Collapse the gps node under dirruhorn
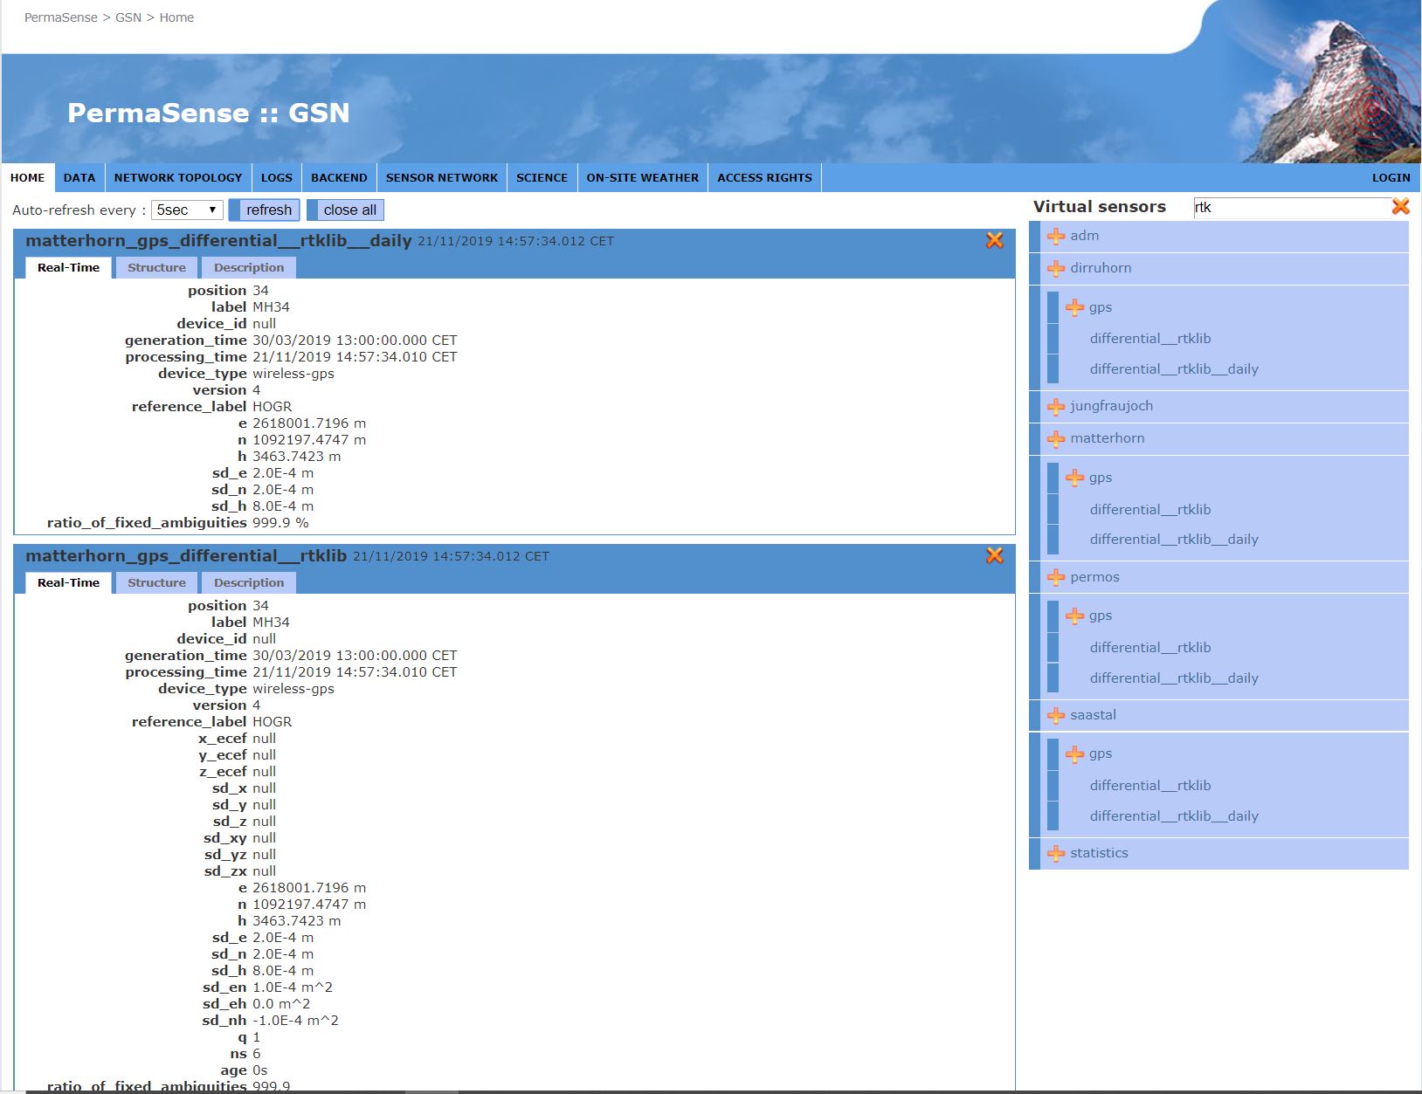 coord(1074,308)
